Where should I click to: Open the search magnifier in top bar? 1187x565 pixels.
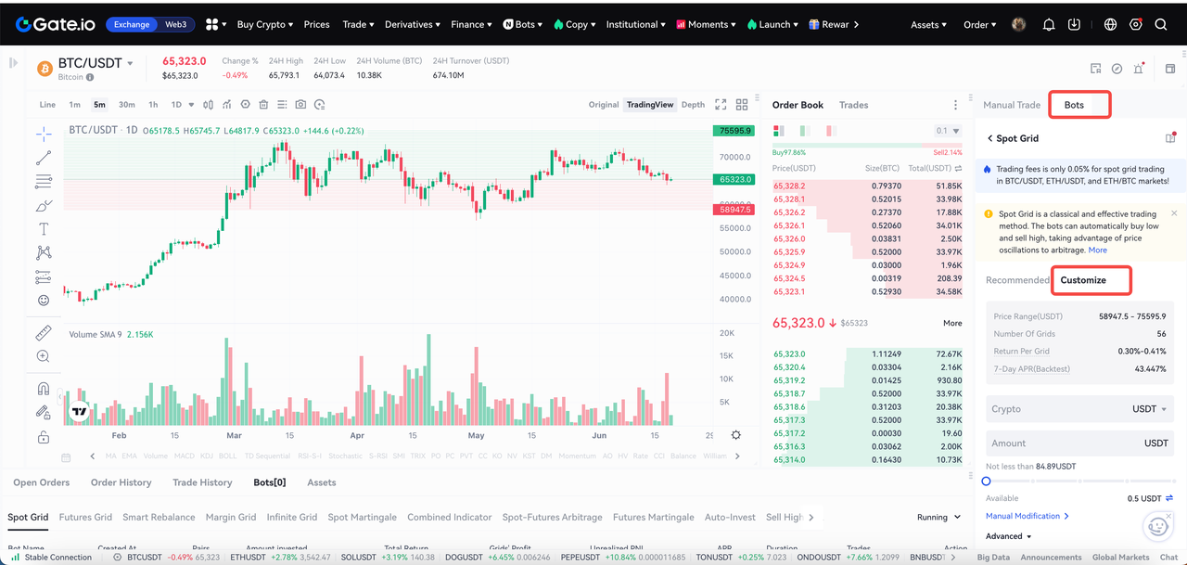coord(1161,25)
